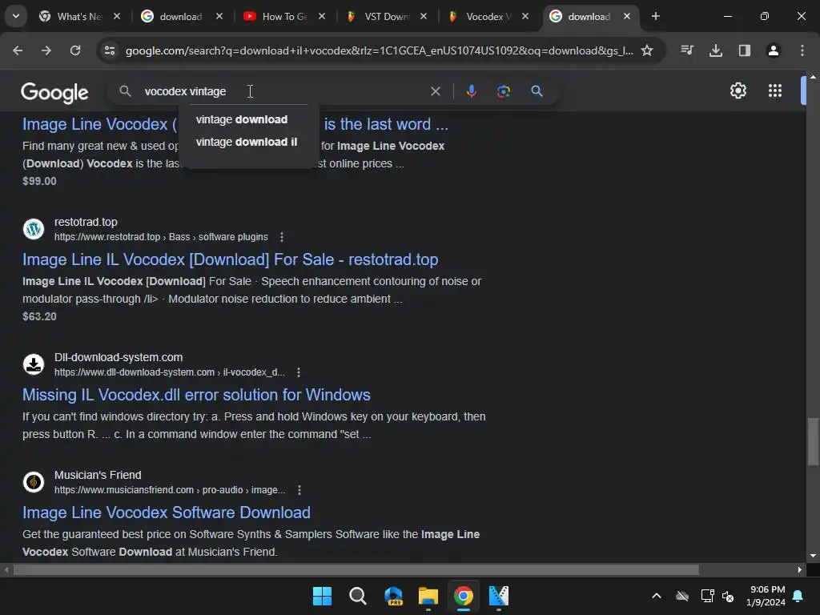This screenshot has width=820, height=615.
Task: Open Windows Start menu
Action: click(x=322, y=596)
